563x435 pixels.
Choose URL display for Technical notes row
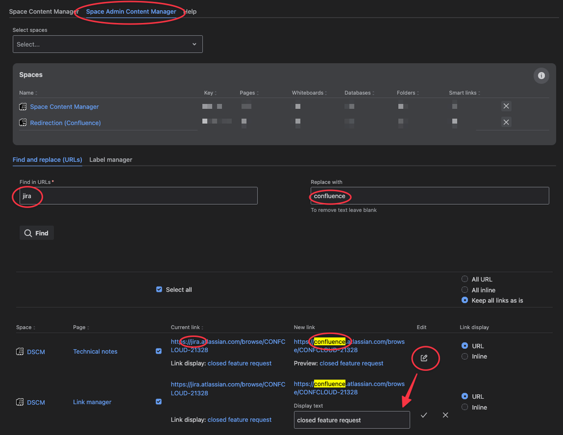pos(464,346)
